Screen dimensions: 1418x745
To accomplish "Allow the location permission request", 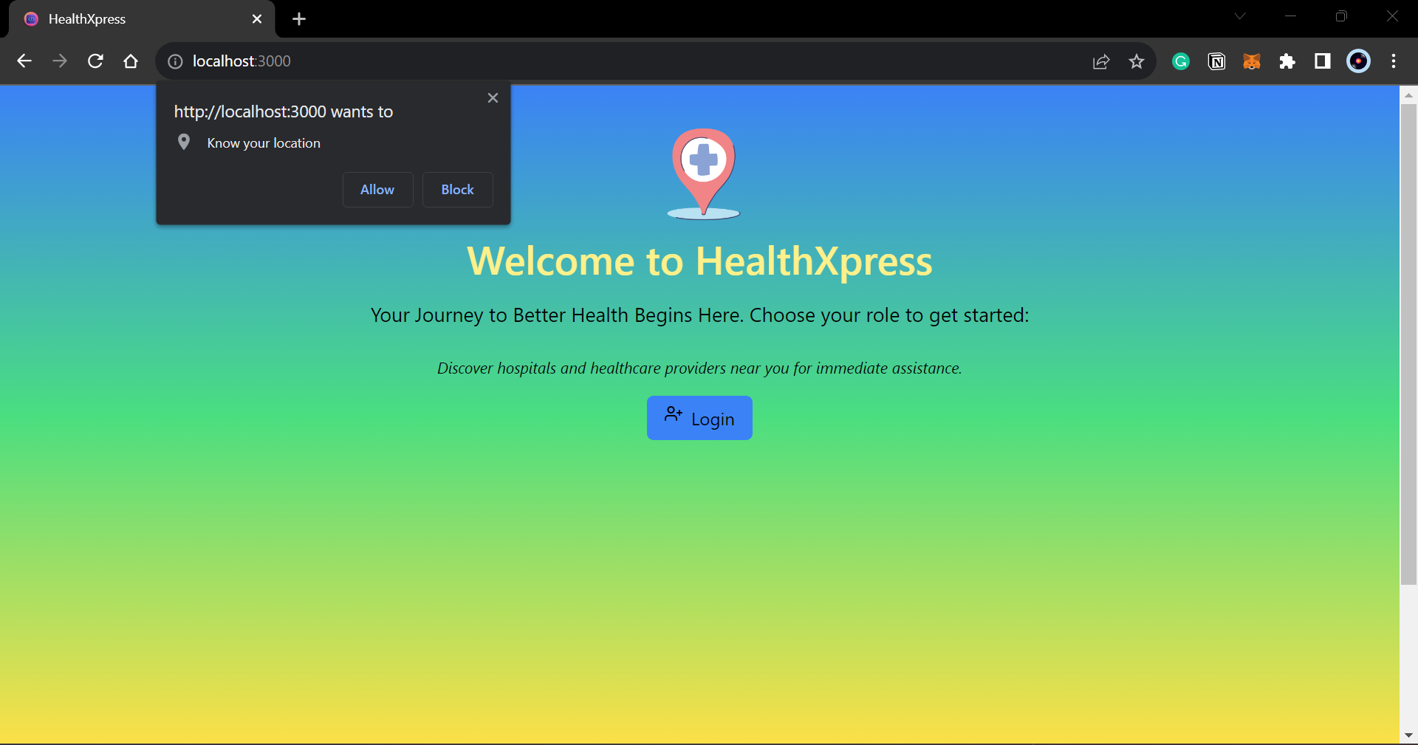I will [377, 190].
